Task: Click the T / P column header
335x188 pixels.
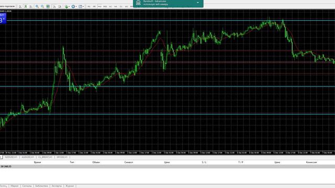Action: (241, 162)
